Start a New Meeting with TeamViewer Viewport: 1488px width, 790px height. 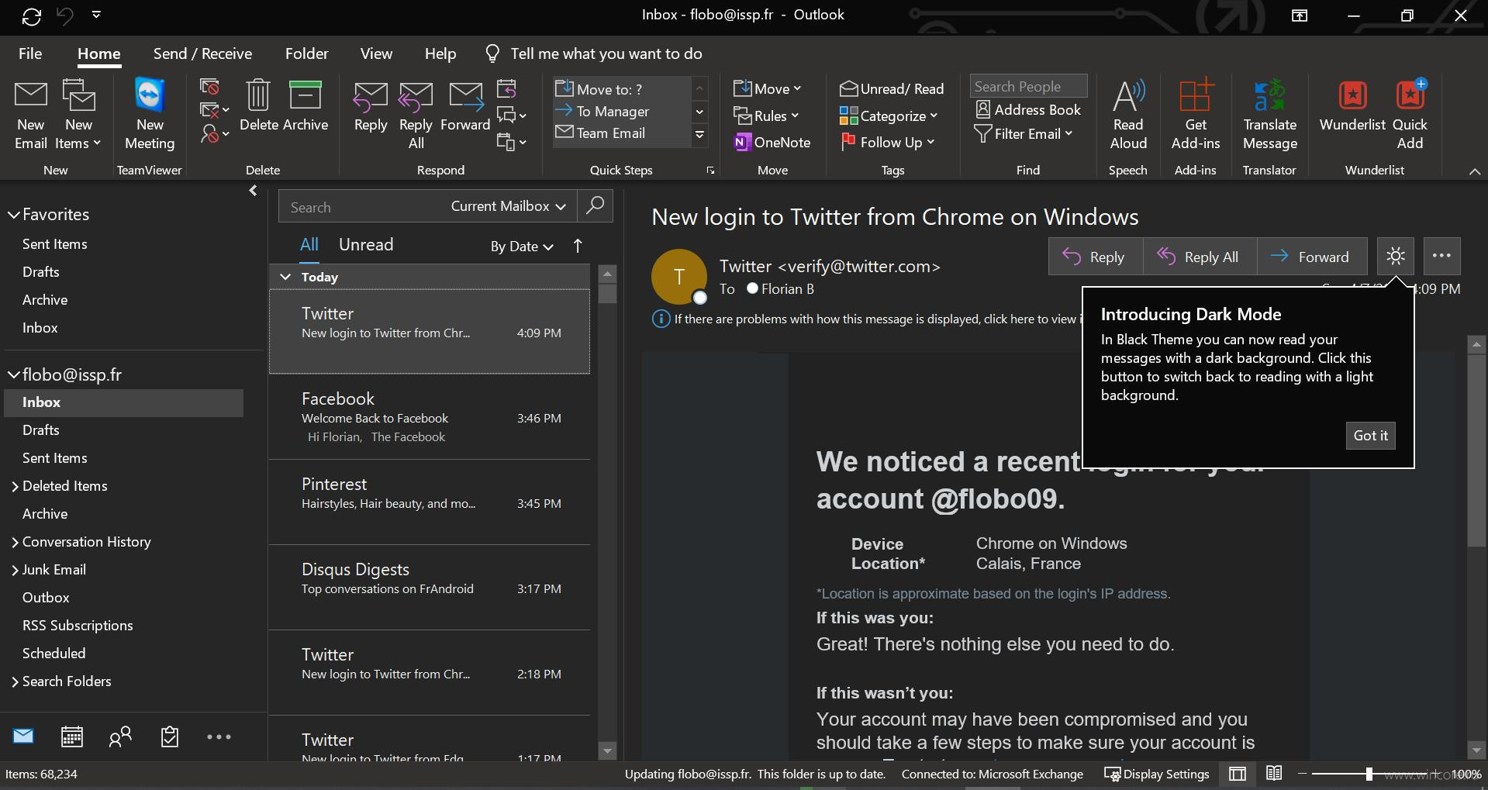click(x=148, y=112)
